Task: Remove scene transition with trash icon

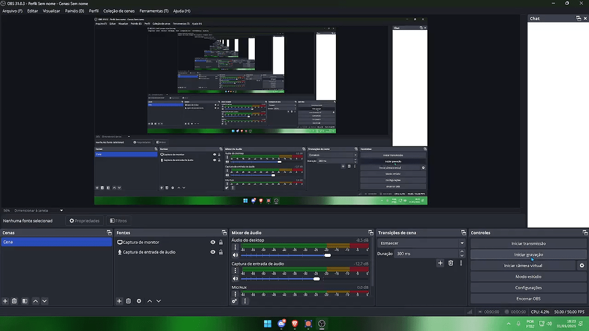Action: (451, 263)
